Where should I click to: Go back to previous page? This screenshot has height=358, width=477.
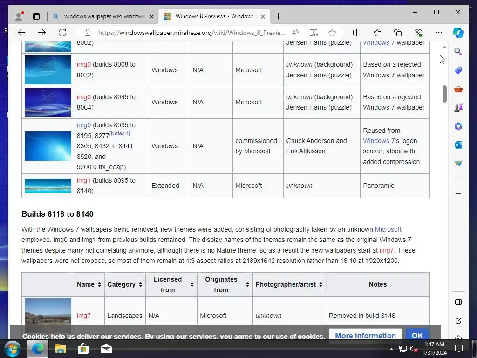[21, 33]
